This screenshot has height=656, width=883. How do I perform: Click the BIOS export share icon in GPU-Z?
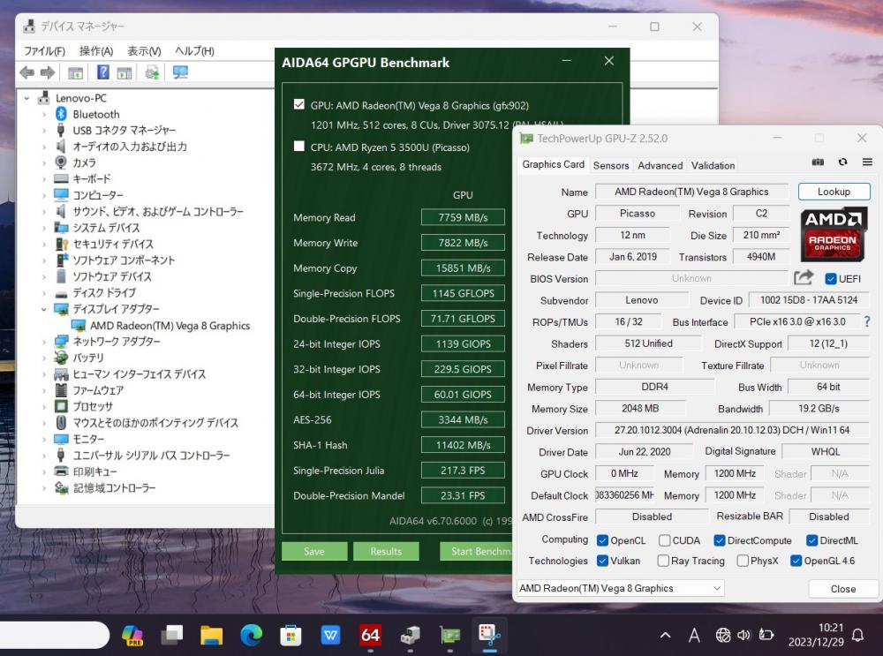tap(804, 277)
